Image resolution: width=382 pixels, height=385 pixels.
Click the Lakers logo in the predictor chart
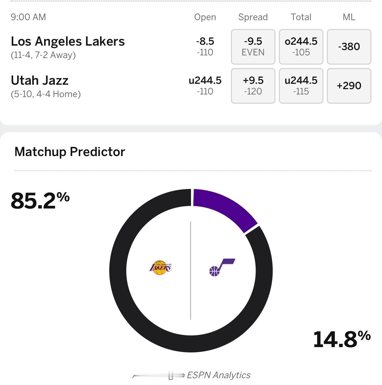pyautogui.click(x=160, y=268)
